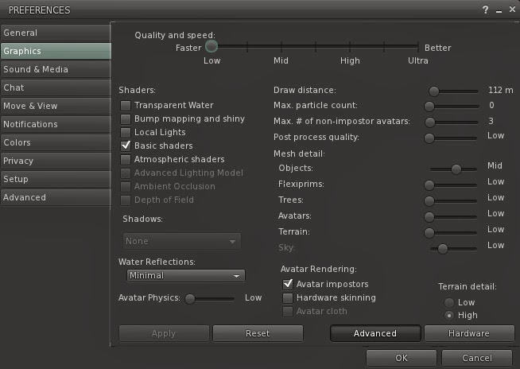Image resolution: width=520 pixels, height=369 pixels.
Task: Select the Low terrain detail radio button
Action: pos(450,302)
